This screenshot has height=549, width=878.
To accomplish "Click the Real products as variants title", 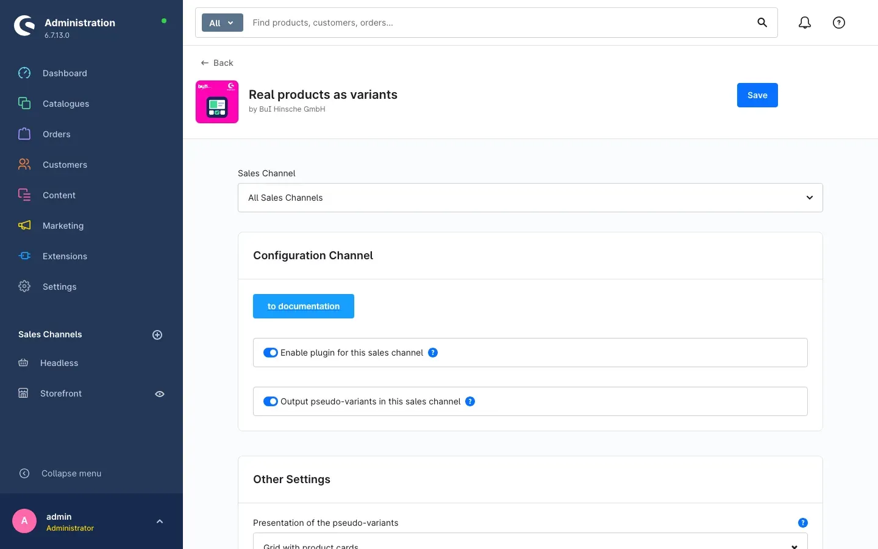I will click(x=323, y=95).
